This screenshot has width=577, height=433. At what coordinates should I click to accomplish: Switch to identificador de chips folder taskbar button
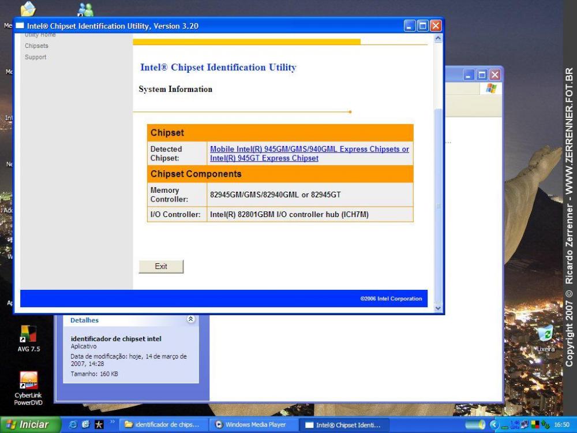tap(163, 425)
